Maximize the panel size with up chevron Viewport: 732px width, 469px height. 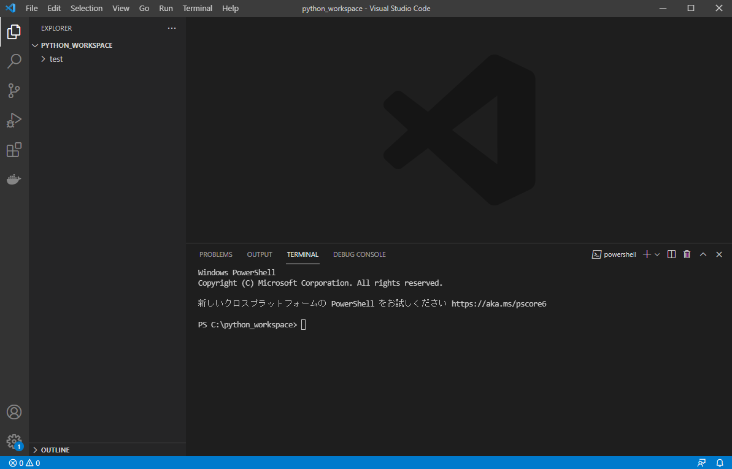pos(703,254)
